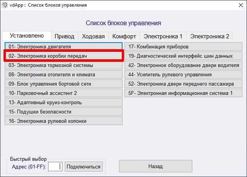This screenshot has height=177, width=247.
Task: Select 03- Электроника тормозной системы
Action: click(x=64, y=65)
